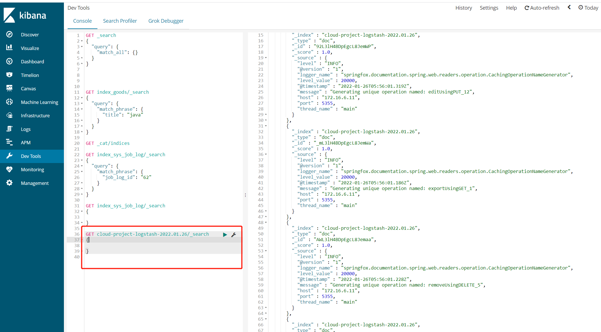
Task: Open History menu
Action: (464, 8)
